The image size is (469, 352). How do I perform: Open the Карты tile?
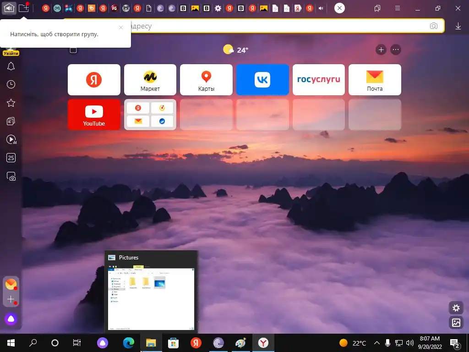[x=206, y=80]
